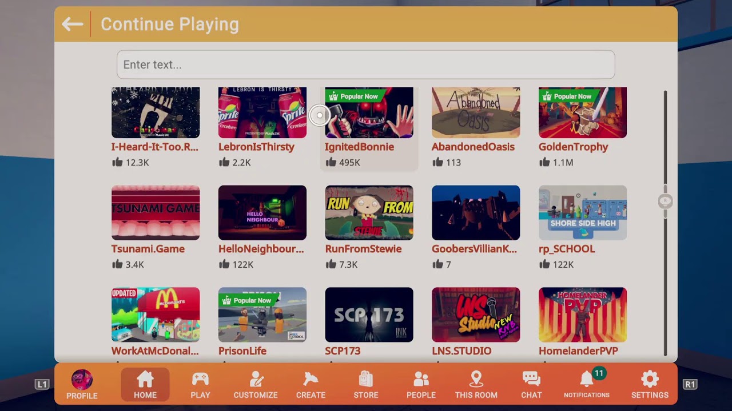Open the Chat bubble icon
This screenshot has width=732, height=411.
(531, 379)
